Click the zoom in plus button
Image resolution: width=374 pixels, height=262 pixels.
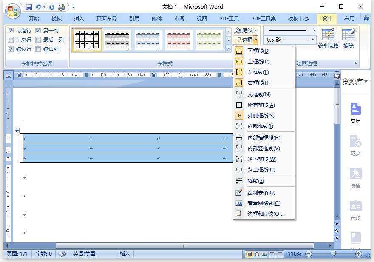[359, 254]
